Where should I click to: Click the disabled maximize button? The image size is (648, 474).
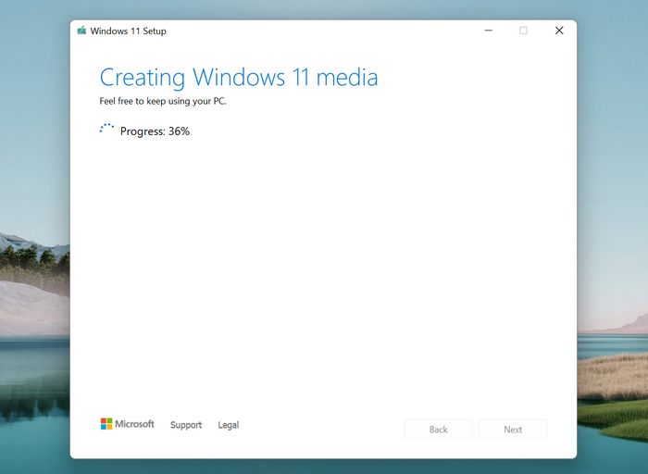pos(523,31)
